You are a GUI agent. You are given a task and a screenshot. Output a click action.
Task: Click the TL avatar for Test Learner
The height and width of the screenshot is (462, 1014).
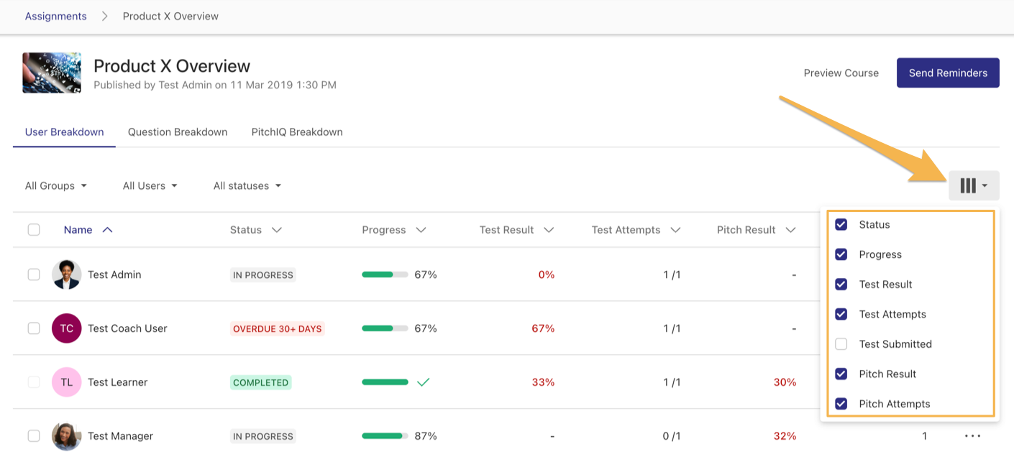click(66, 382)
